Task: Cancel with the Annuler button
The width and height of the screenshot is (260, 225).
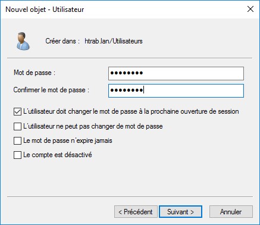Action: click(x=231, y=212)
